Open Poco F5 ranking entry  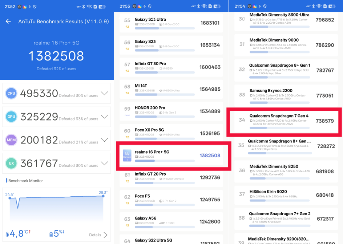tap(171, 200)
